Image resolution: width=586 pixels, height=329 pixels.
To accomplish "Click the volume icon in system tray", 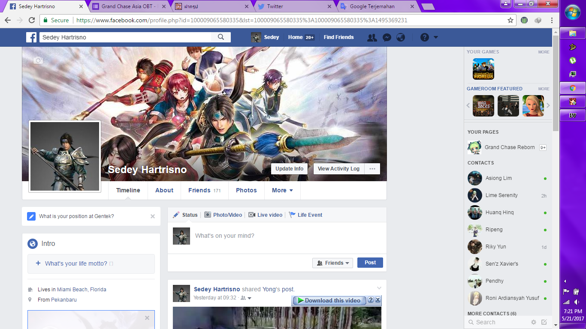I will tap(577, 302).
